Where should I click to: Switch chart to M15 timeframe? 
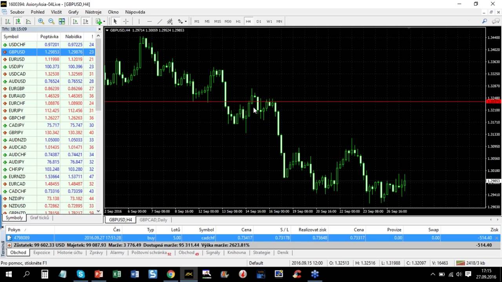(x=218, y=22)
